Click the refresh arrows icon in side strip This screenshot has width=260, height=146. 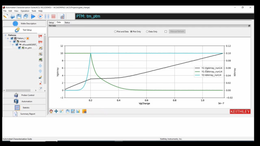[x=41, y=88]
